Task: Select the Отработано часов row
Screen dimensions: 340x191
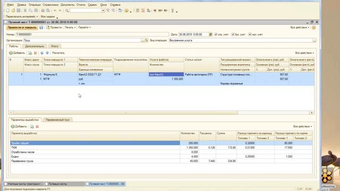Action: [x=161, y=152]
